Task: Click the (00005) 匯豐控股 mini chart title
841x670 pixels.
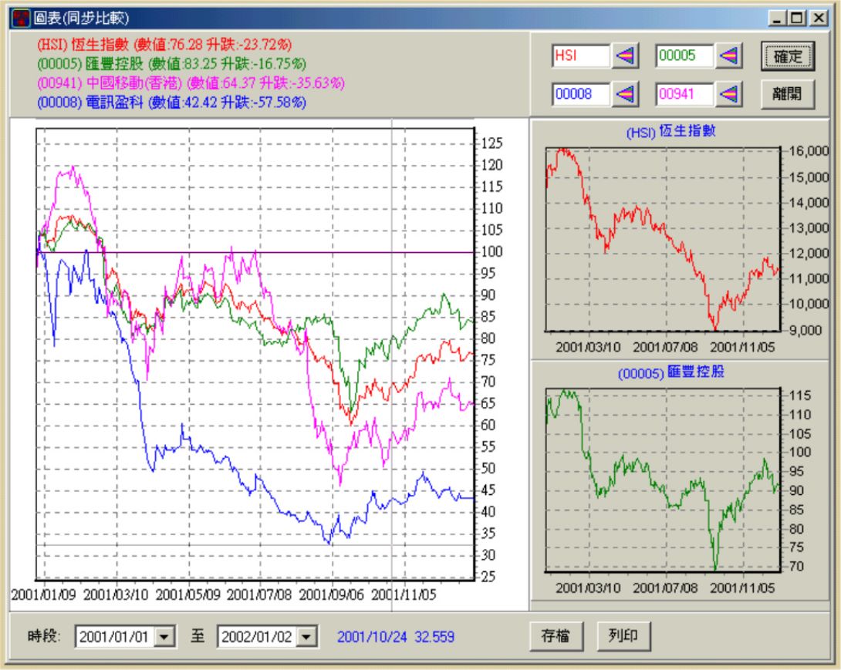Action: (670, 372)
